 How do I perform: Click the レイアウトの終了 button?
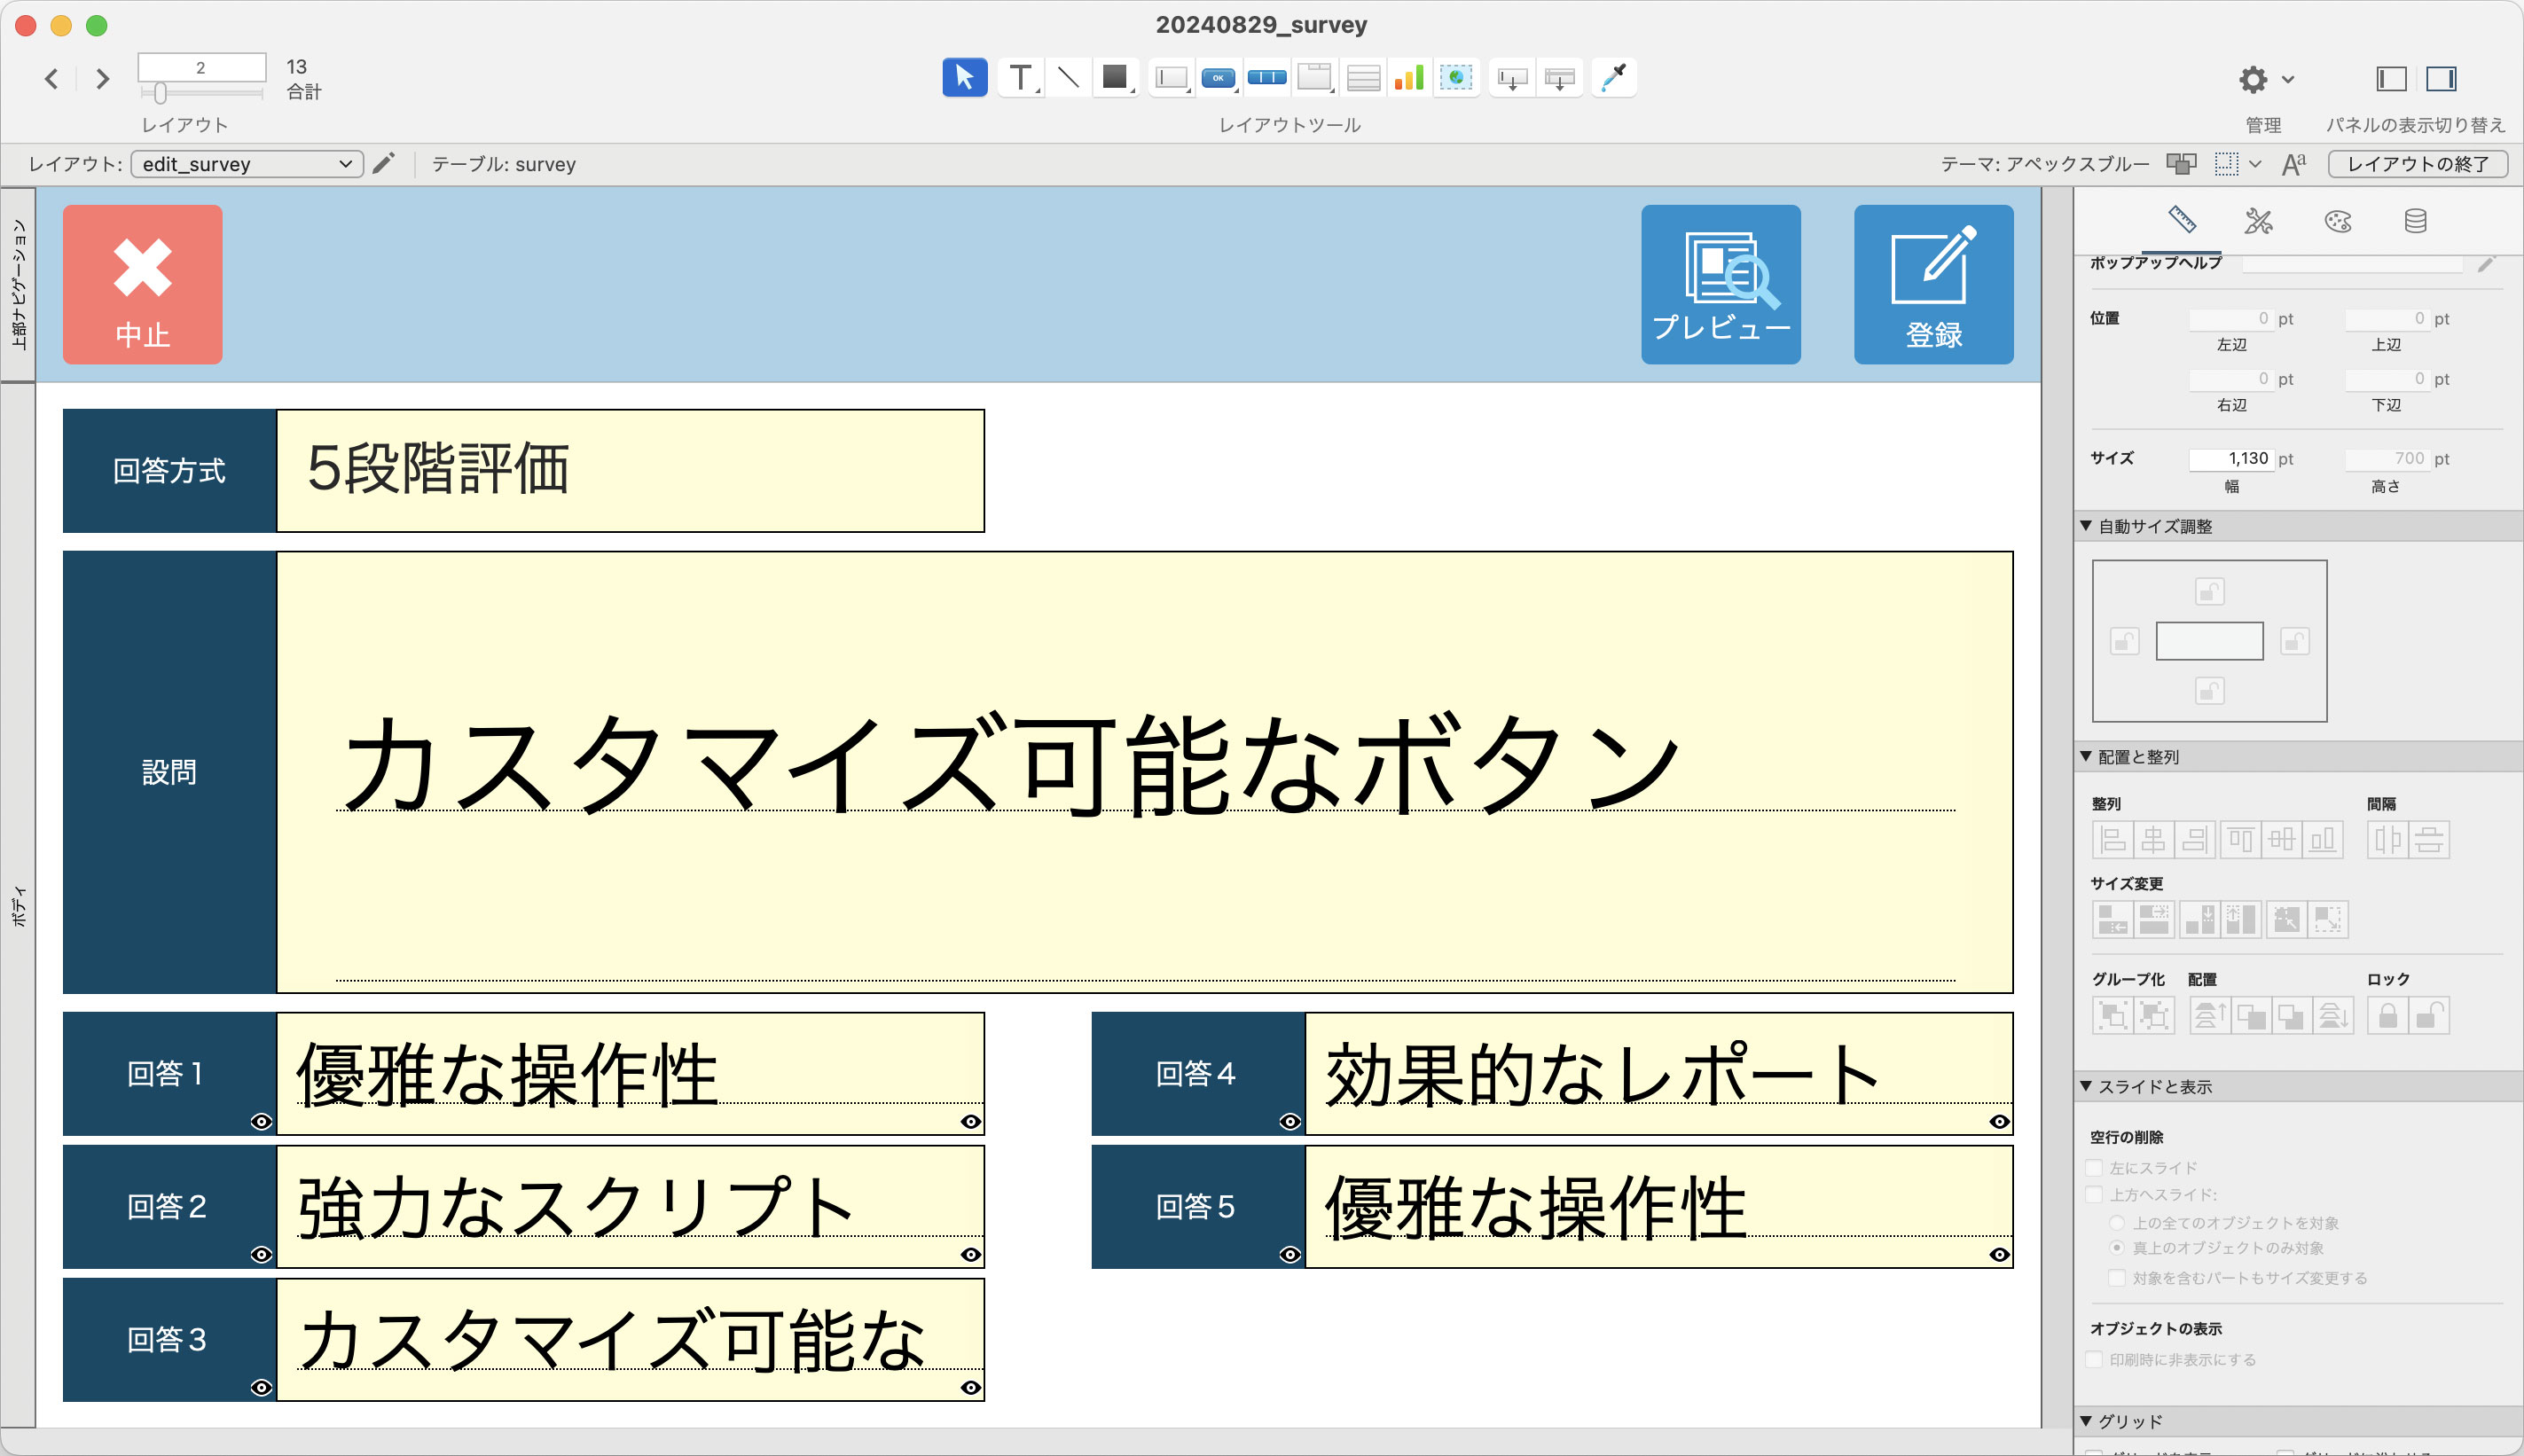click(x=2418, y=164)
